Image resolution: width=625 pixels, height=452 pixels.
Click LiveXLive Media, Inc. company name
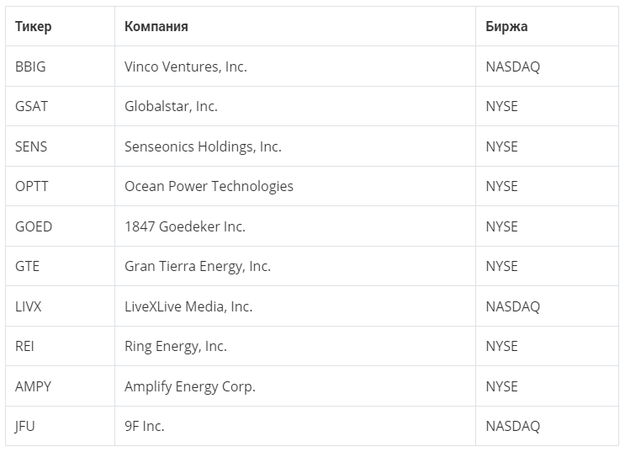[x=188, y=306]
